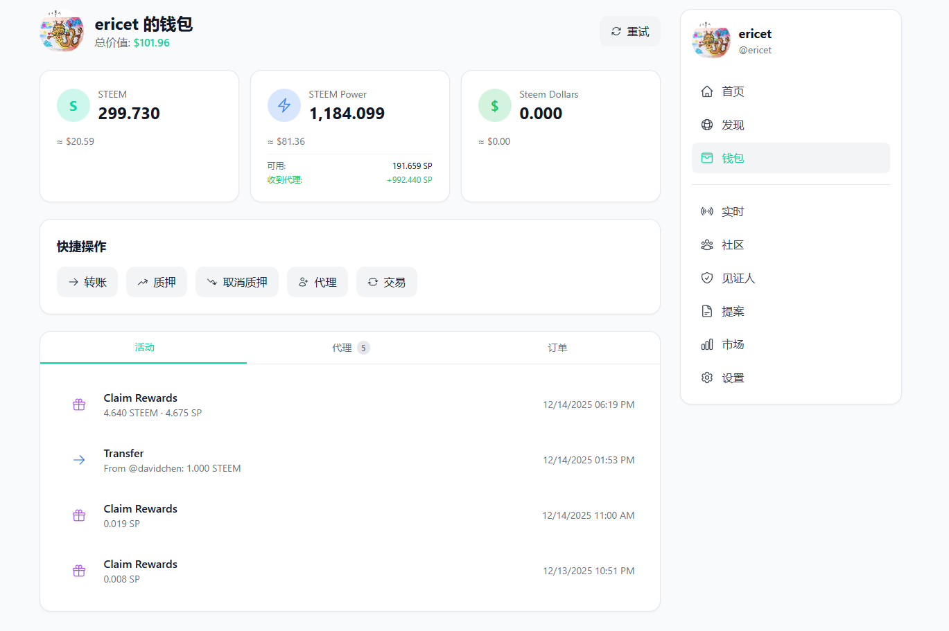Click the ericet avatar in the wallet header
Viewport: 949px width, 631px height.
(62, 32)
